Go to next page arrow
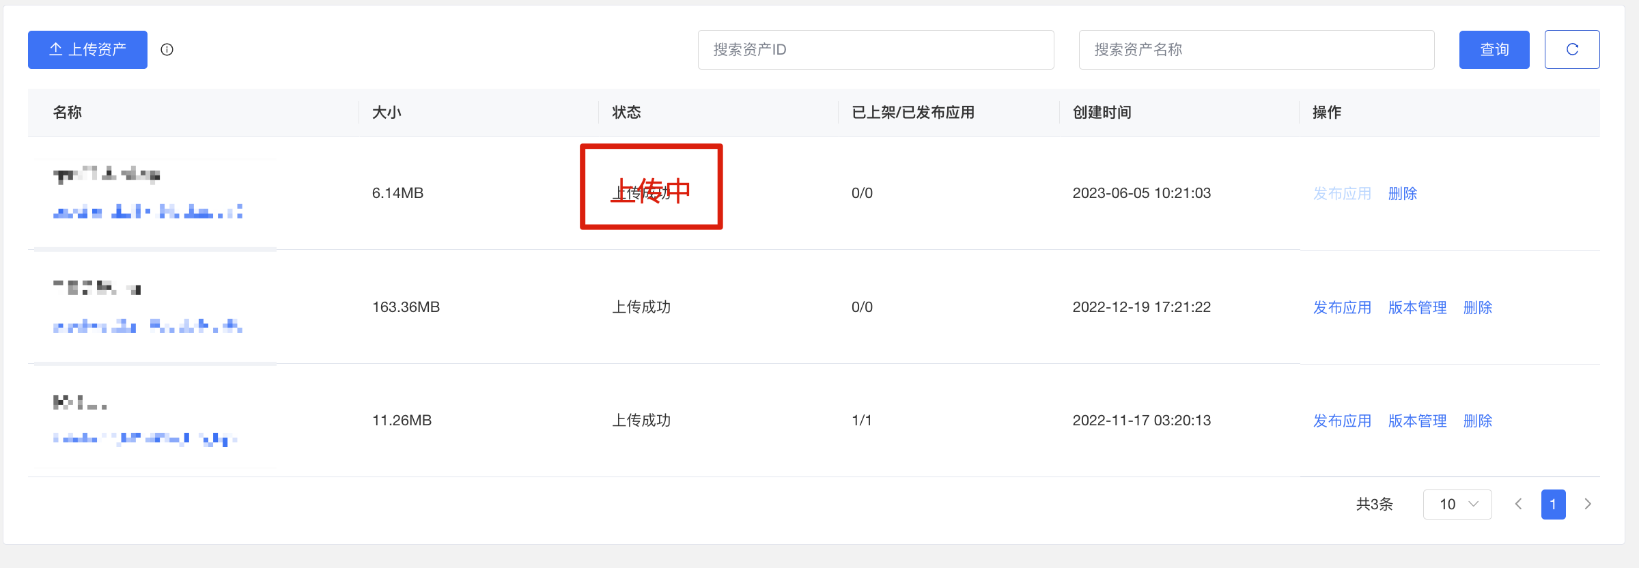Image resolution: width=1639 pixels, height=568 pixels. coord(1588,504)
